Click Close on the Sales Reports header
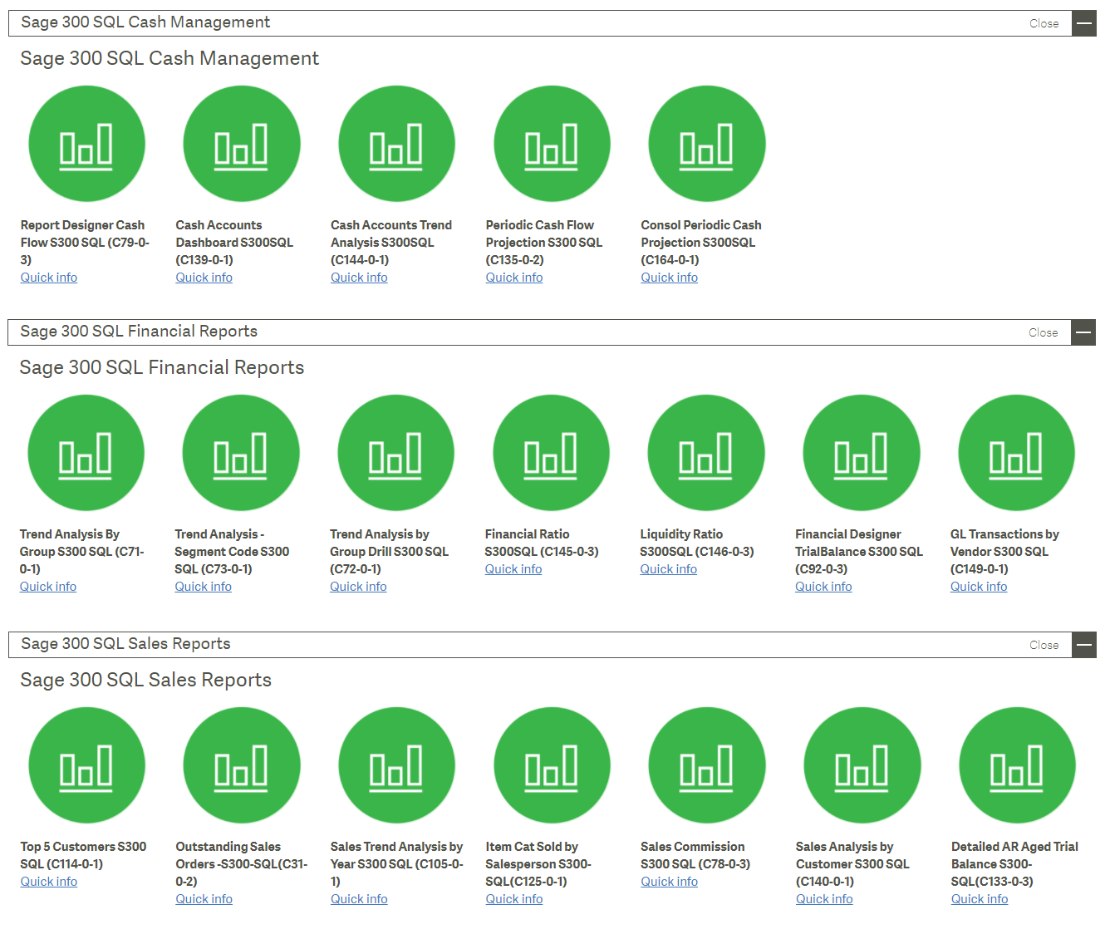Image resolution: width=1105 pixels, height=939 pixels. click(1044, 645)
